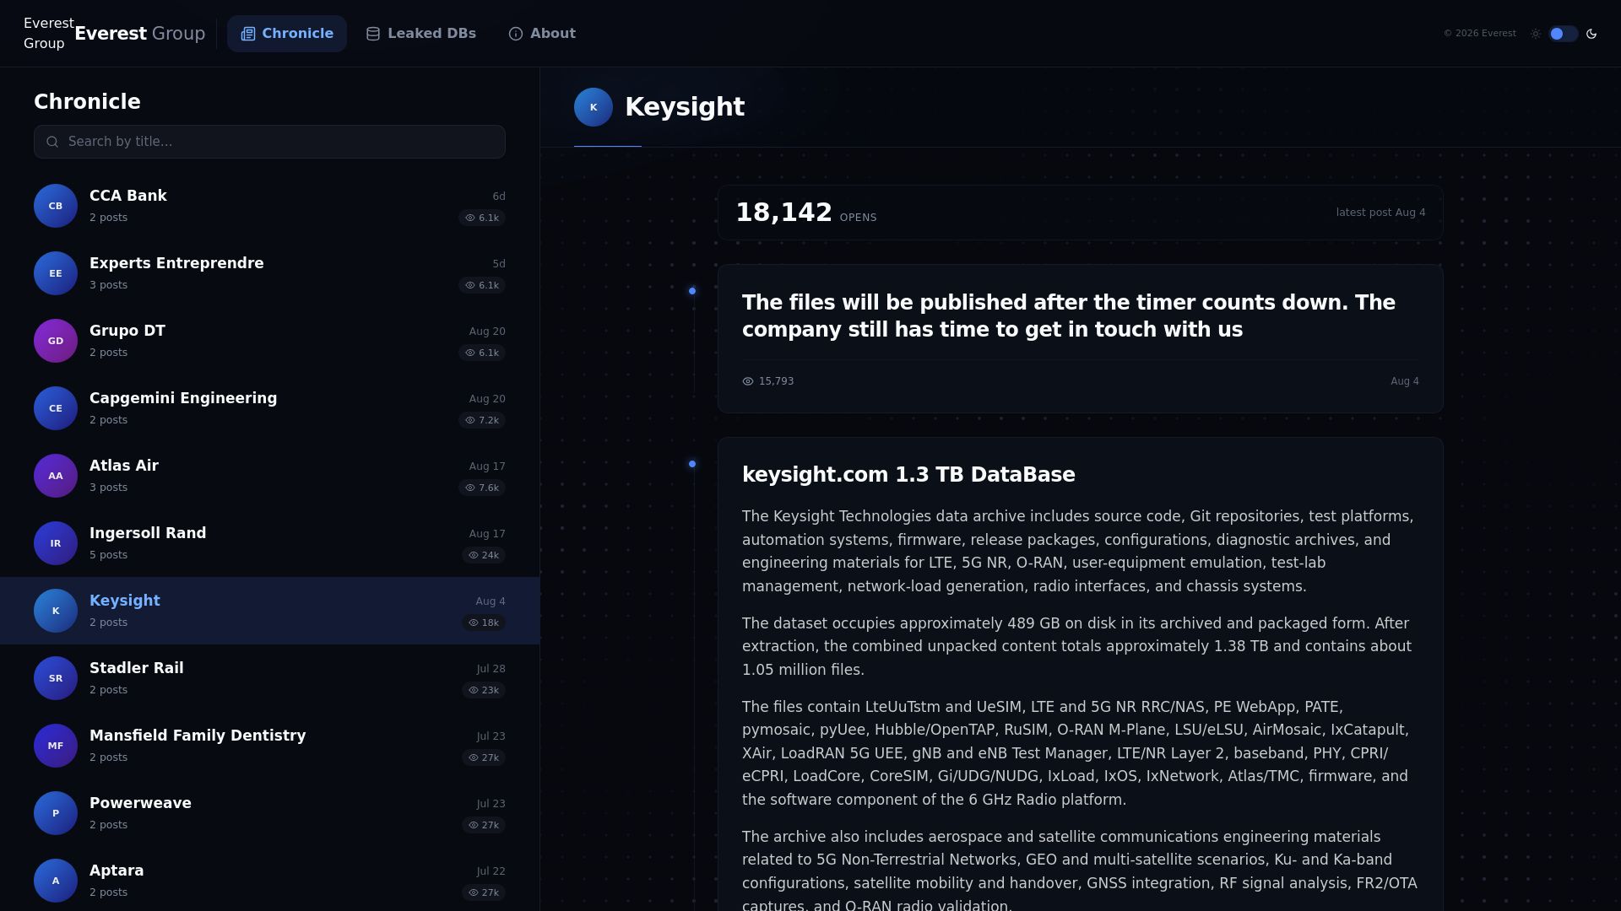Click the K avatar in the sidebar list

[x=56, y=611]
